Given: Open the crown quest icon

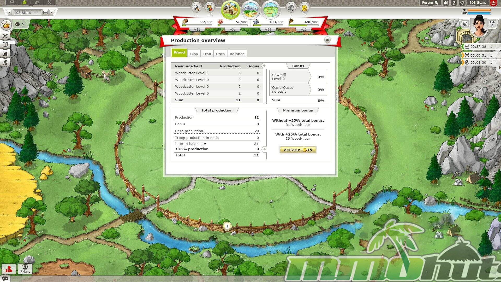Looking at the screenshot, I should click(6, 25).
